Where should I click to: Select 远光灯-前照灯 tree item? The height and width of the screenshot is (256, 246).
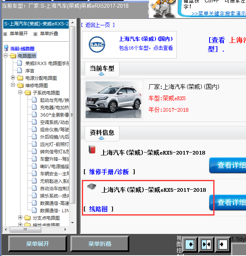pos(54,144)
